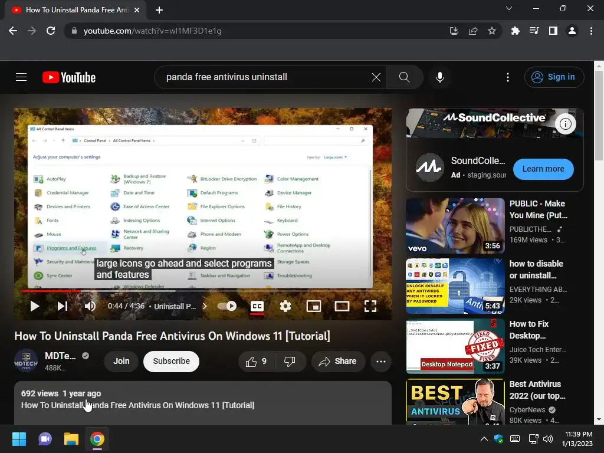Viewport: 604px width, 453px height.
Task: Click the address bar URL
Action: pyautogui.click(x=153, y=31)
